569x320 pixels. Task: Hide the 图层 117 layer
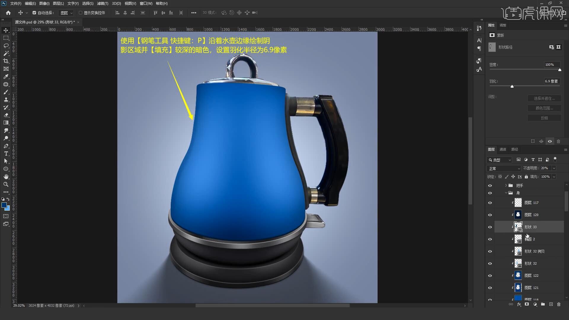[490, 203]
